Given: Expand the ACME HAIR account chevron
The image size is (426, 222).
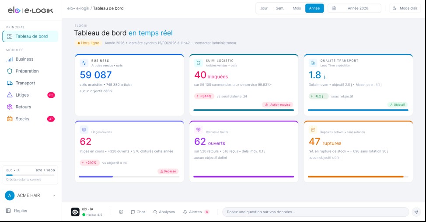Looking at the screenshot, I should pos(53,195).
